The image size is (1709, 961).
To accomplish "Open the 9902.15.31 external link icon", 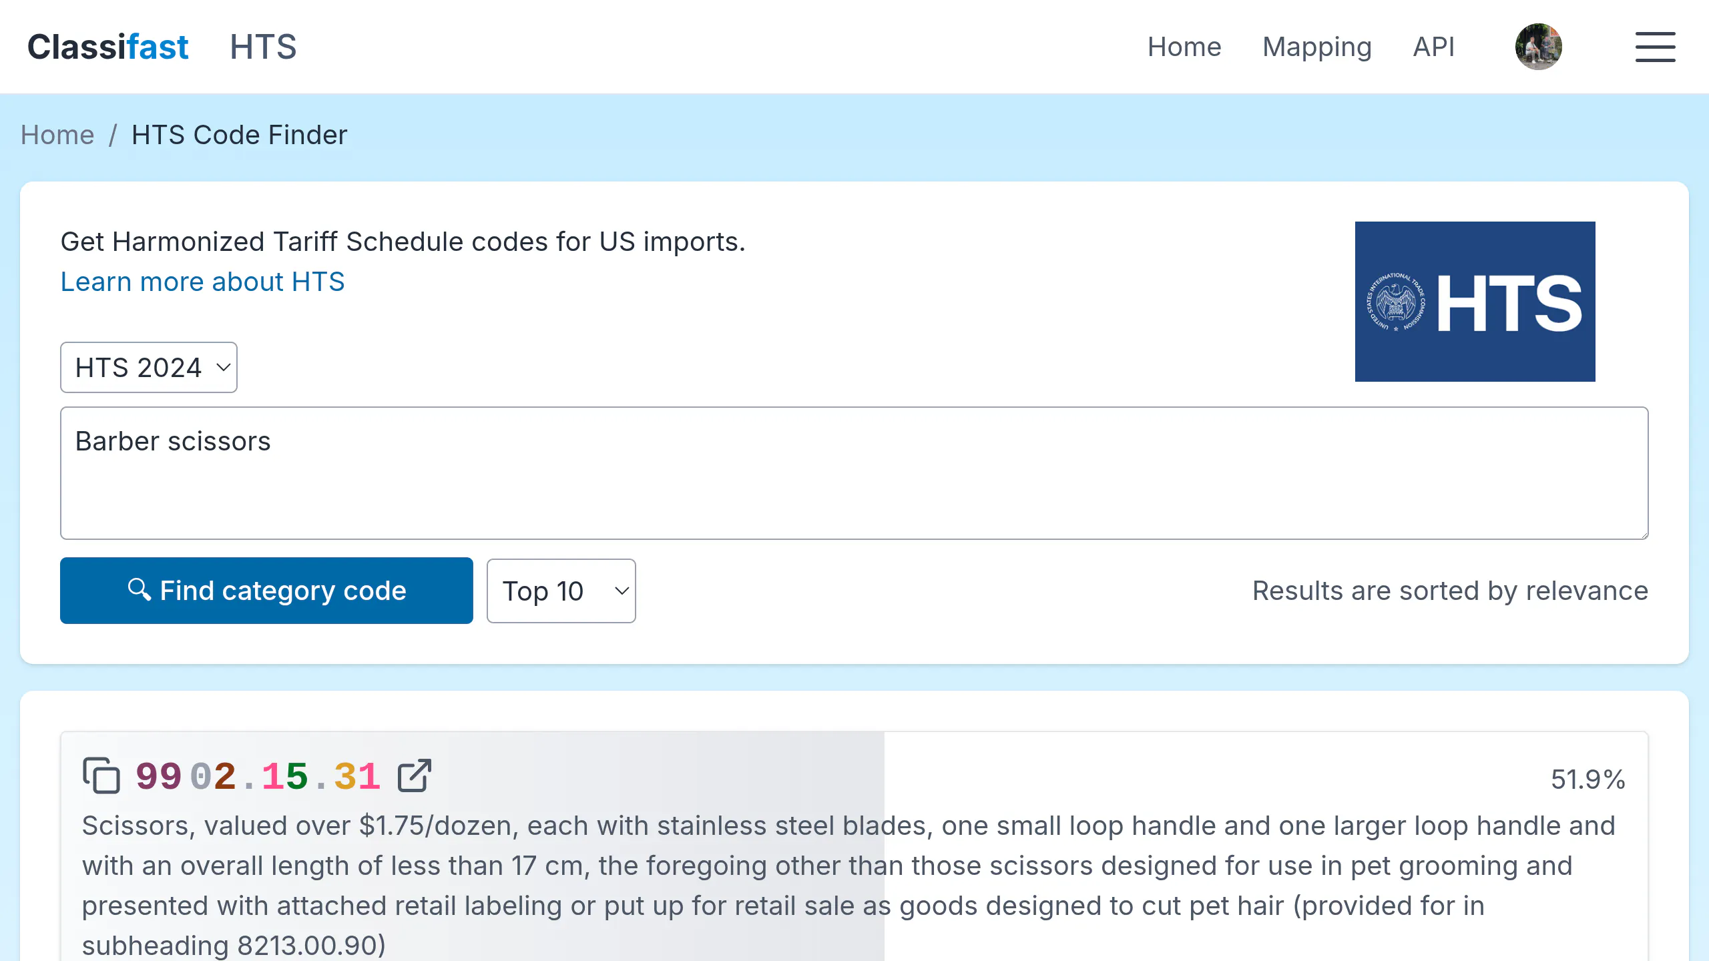I will [415, 775].
